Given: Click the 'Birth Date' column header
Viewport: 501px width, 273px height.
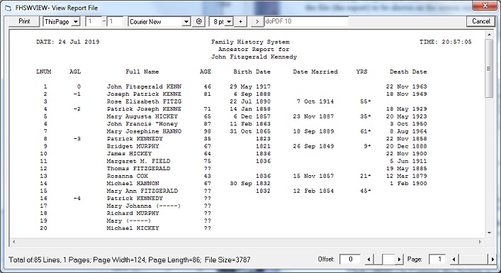Looking at the screenshot, I should tap(252, 72).
